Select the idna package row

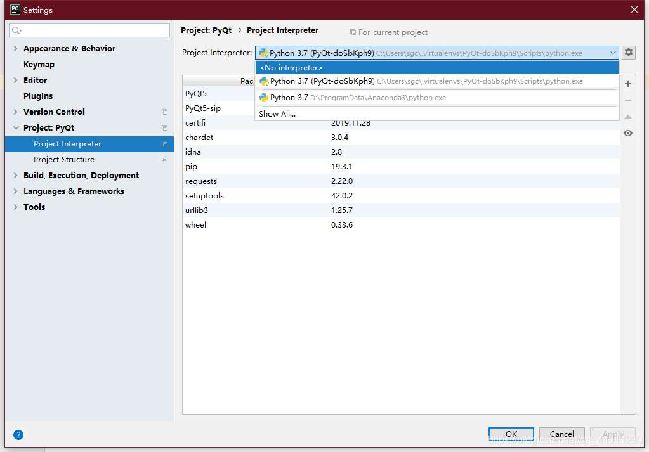(401, 152)
